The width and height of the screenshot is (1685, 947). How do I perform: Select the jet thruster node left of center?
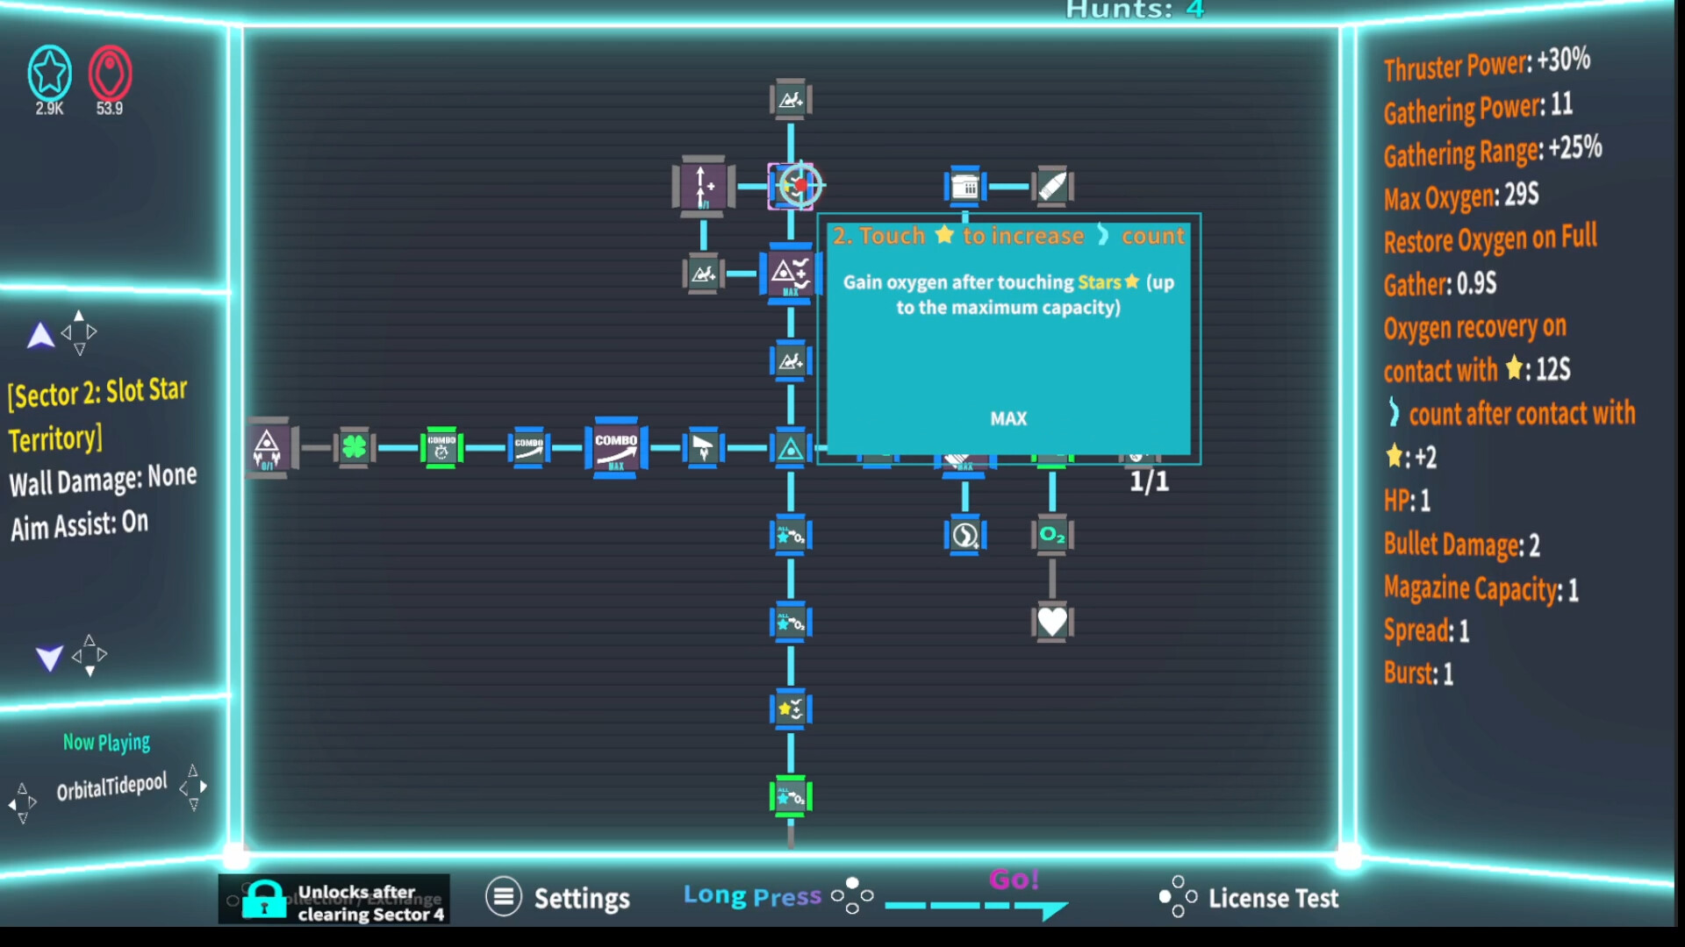pyautogui.click(x=703, y=448)
